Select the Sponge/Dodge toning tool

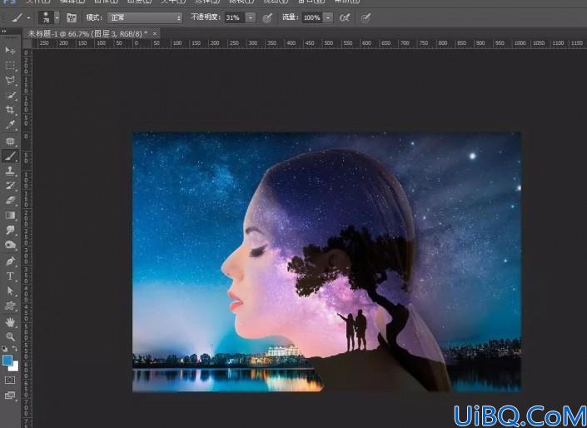pyautogui.click(x=10, y=245)
